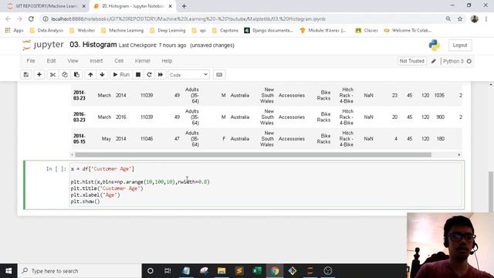Screen dimensions: 494x278
Task: Open the Windows Start menu
Action: coord(8,271)
